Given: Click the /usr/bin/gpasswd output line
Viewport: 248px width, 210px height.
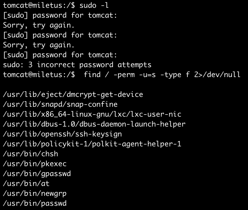Looking at the screenshot, I should pyautogui.click(x=36, y=174).
